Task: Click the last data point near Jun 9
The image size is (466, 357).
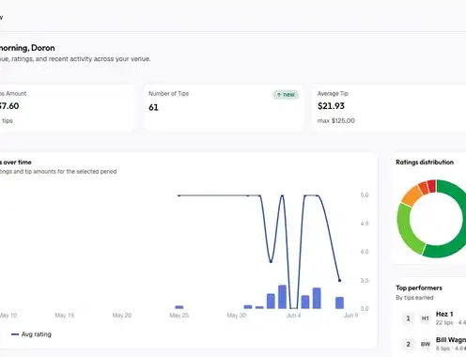Action: (339, 280)
